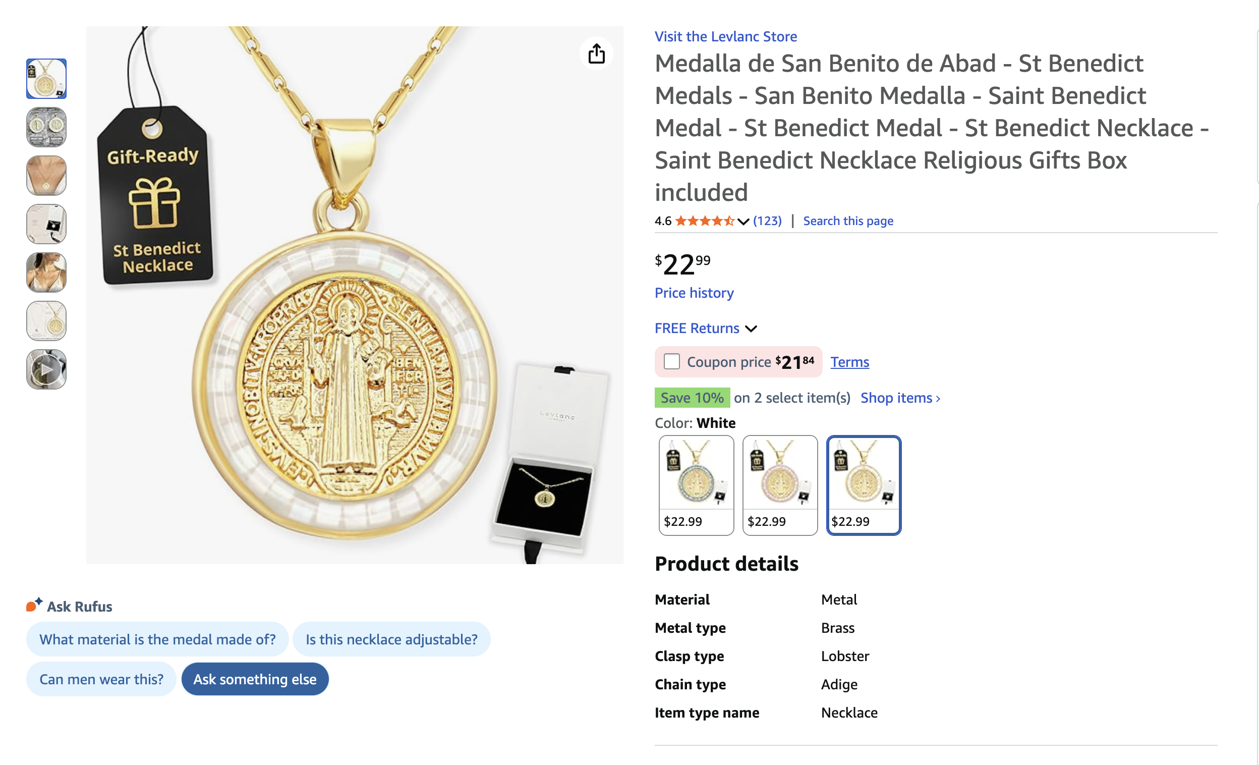Ask Rufus if the necklace is adjustable
This screenshot has width=1259, height=765.
coord(391,639)
